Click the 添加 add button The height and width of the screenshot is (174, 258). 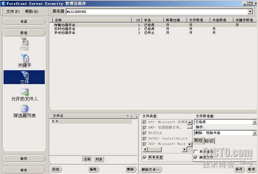click(x=56, y=169)
